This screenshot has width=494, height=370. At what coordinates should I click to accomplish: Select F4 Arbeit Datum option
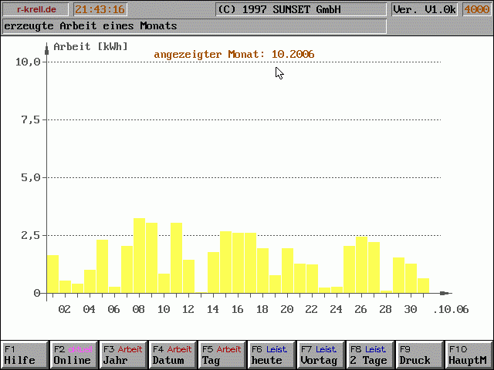171,355
